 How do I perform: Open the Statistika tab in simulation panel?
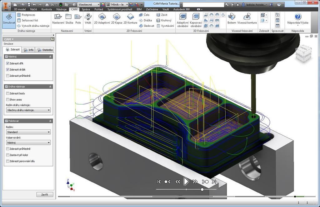(45, 50)
